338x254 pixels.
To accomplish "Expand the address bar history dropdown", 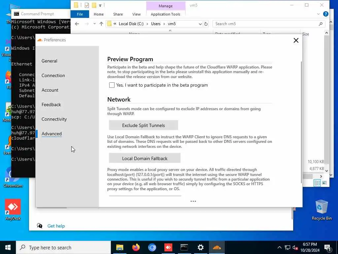I will click(200, 24).
